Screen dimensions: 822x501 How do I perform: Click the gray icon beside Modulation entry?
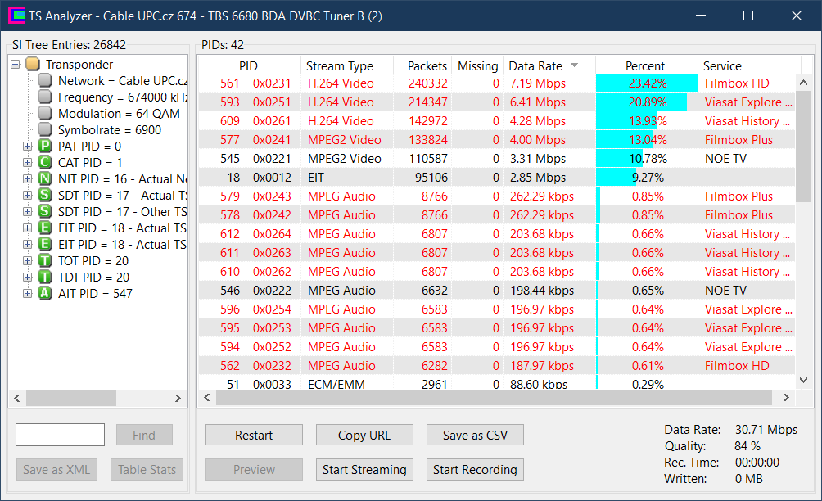[45, 113]
